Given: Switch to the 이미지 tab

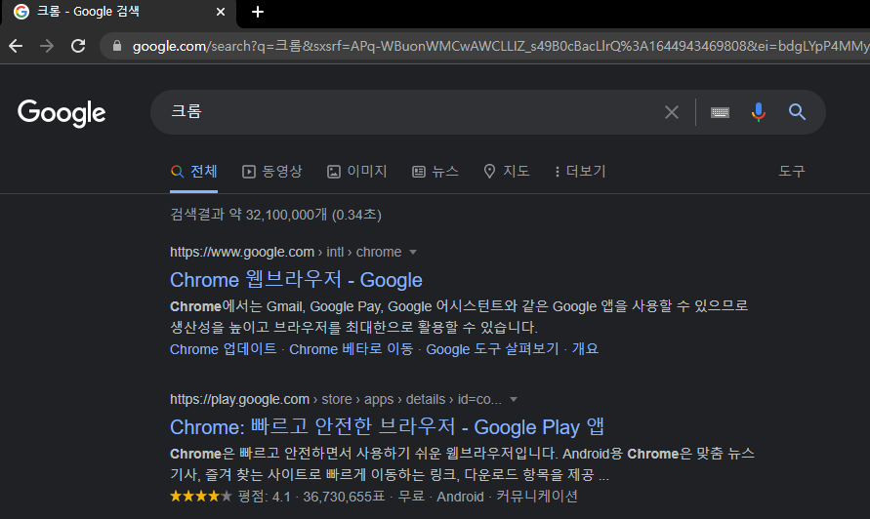Looking at the screenshot, I should coord(356,172).
